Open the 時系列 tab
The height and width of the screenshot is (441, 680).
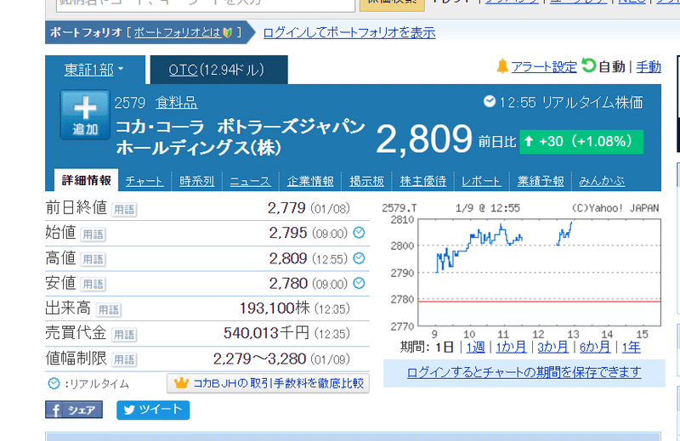[197, 181]
